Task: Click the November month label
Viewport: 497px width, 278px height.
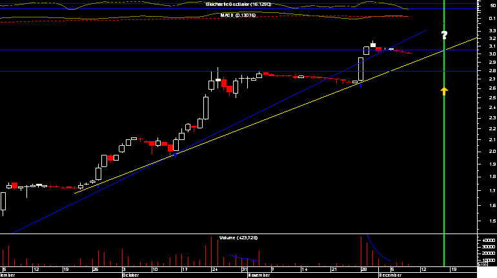Action: [259, 275]
